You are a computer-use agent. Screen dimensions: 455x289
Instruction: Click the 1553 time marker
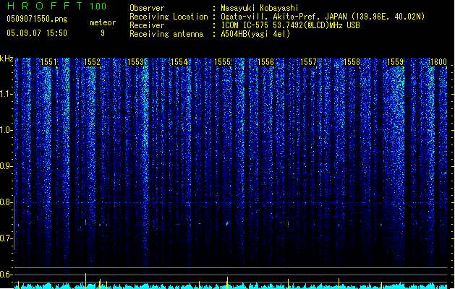coord(135,62)
